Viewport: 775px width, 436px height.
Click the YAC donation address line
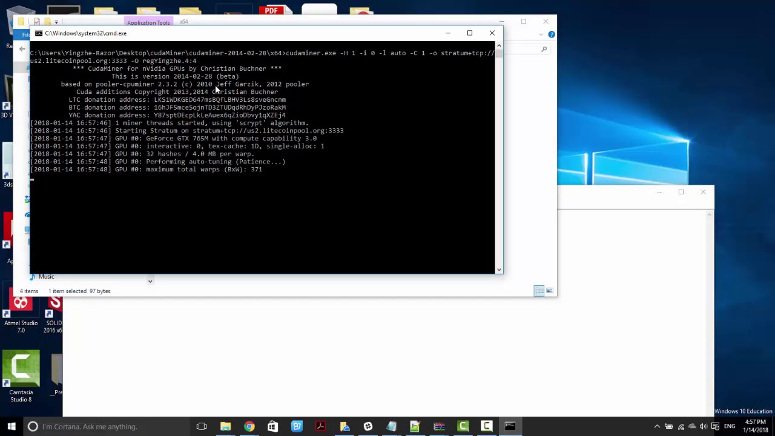coord(177,115)
